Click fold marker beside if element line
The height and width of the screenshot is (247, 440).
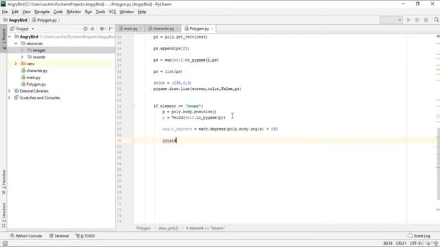click(x=133, y=106)
